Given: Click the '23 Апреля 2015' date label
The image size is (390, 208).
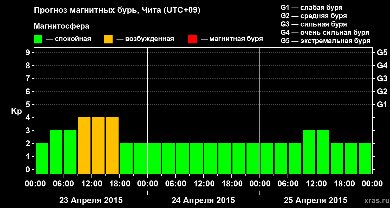Looking at the screenshot, I should point(91,200).
